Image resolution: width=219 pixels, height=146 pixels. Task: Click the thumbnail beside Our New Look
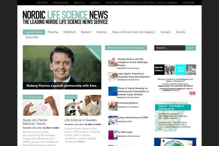[x=113, y=135]
